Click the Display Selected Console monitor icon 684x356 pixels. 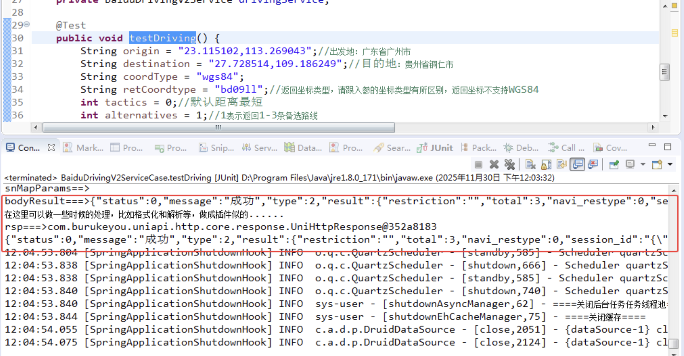point(630,164)
